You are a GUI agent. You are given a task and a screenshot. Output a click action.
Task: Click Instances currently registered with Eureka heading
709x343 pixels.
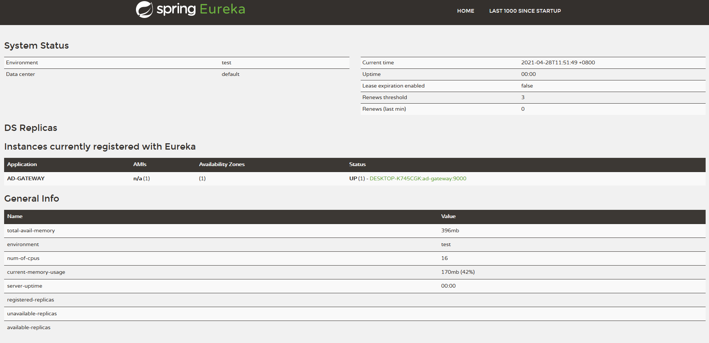tap(100, 147)
